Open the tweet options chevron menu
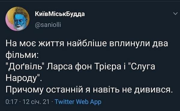The height and width of the screenshot is (111, 180). coord(175,14)
